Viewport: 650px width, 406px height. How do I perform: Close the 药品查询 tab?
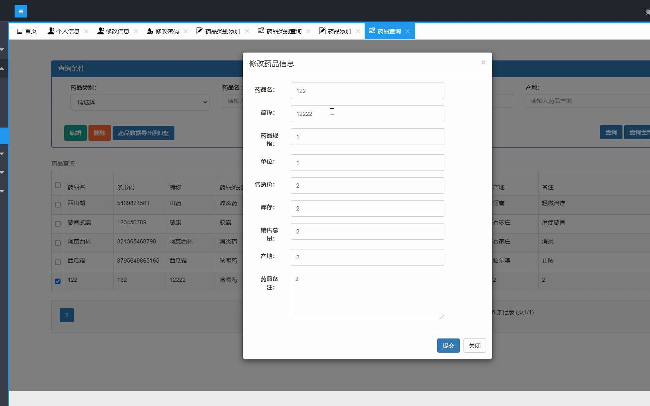click(x=408, y=31)
